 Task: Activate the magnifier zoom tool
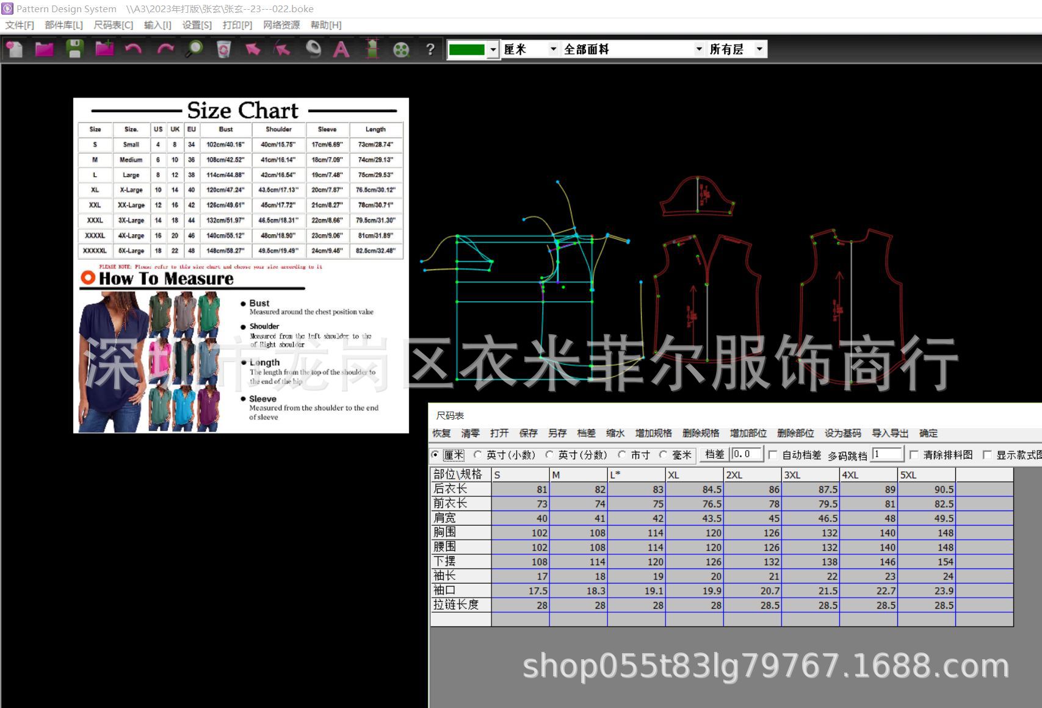pos(194,49)
